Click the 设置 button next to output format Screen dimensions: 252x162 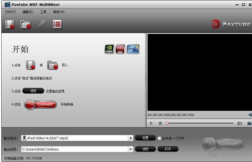point(145,138)
